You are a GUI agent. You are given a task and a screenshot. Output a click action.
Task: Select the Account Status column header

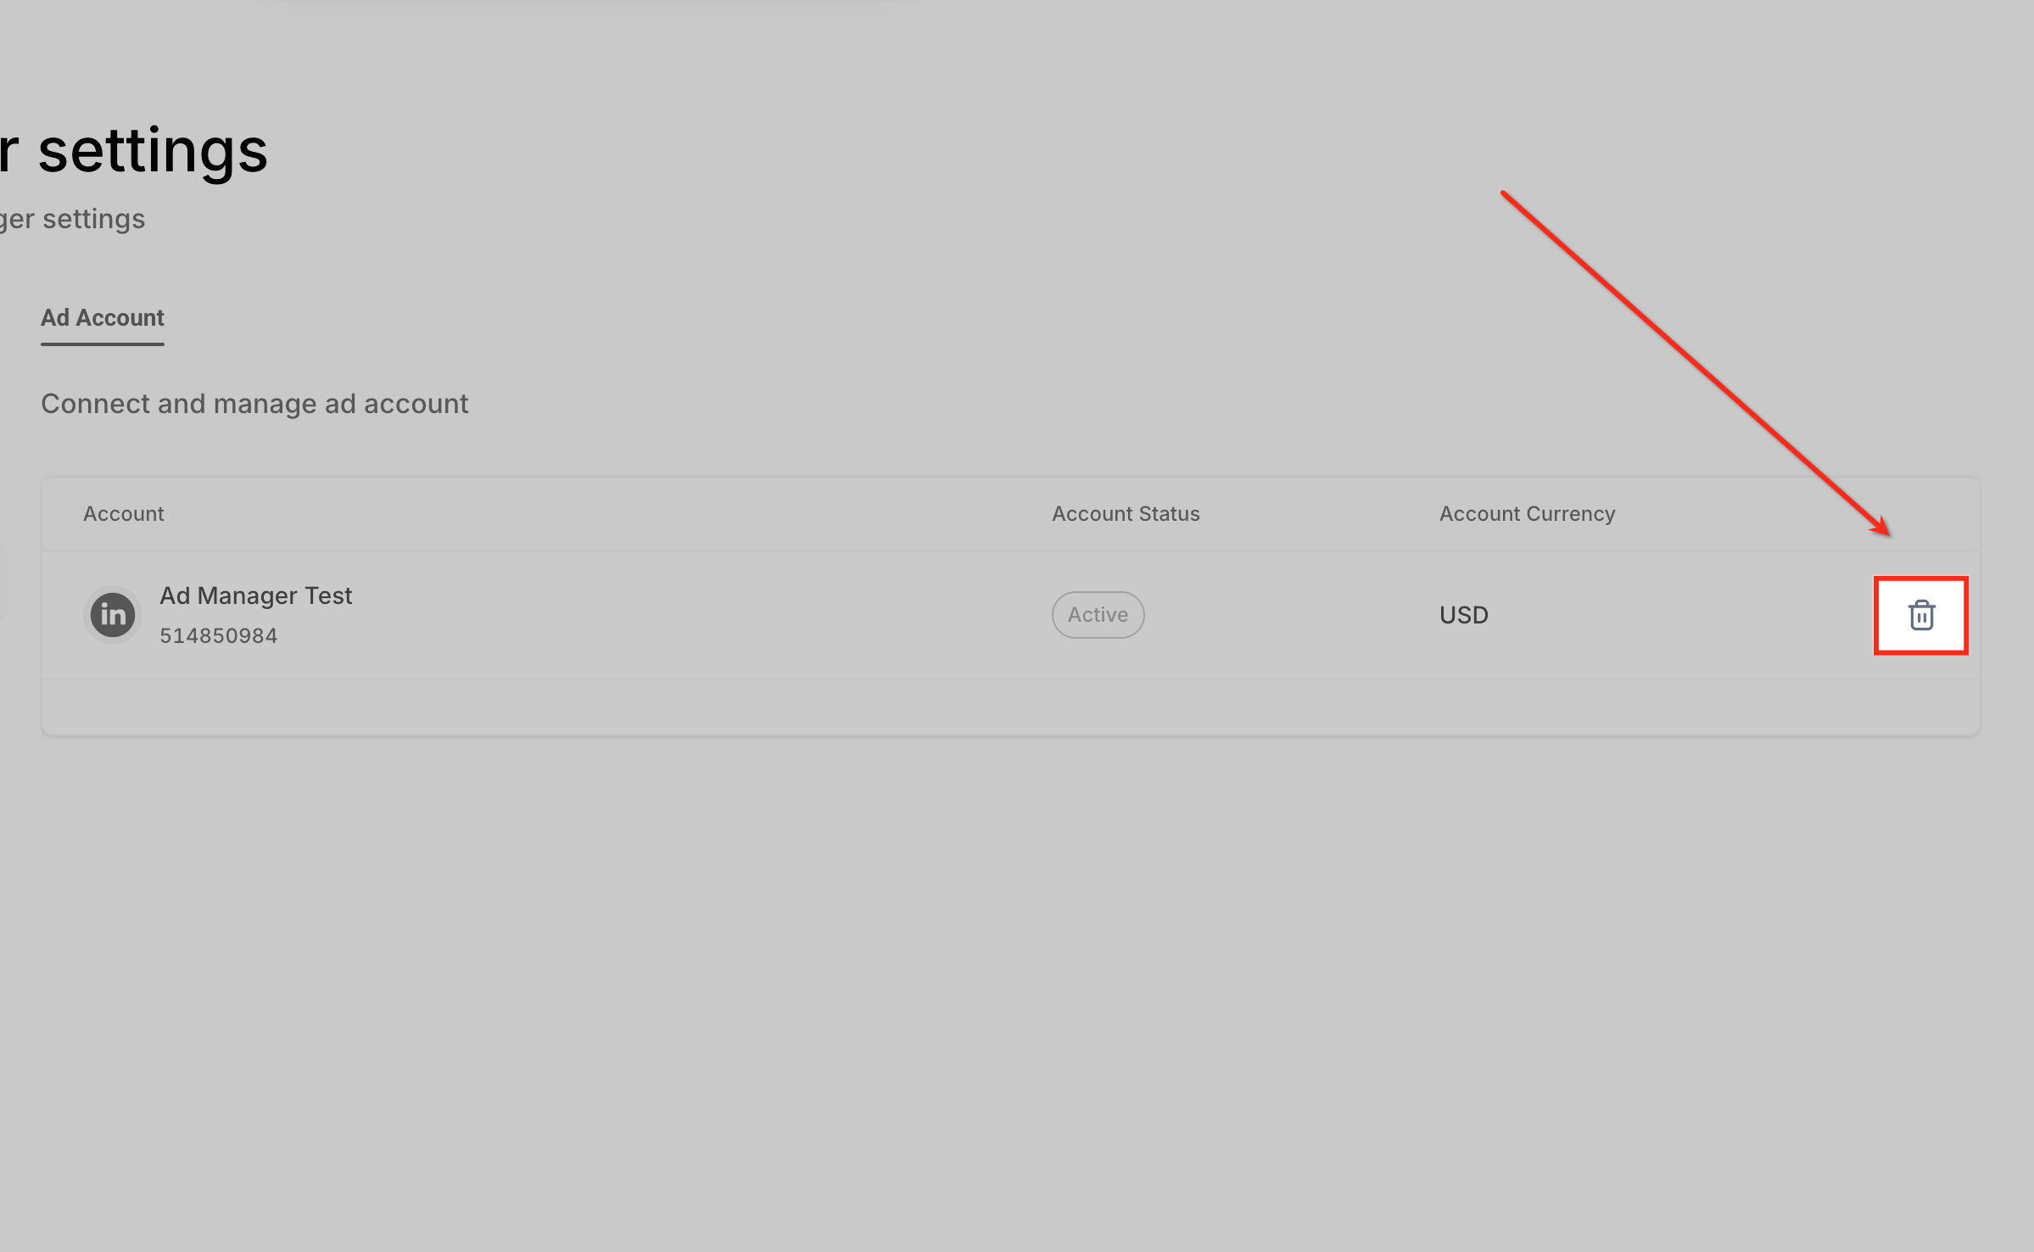1126,514
